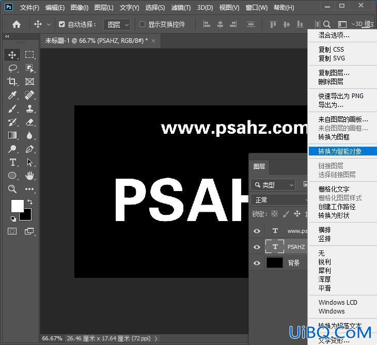Open the Edit Toolbar three-dots button

point(29,189)
